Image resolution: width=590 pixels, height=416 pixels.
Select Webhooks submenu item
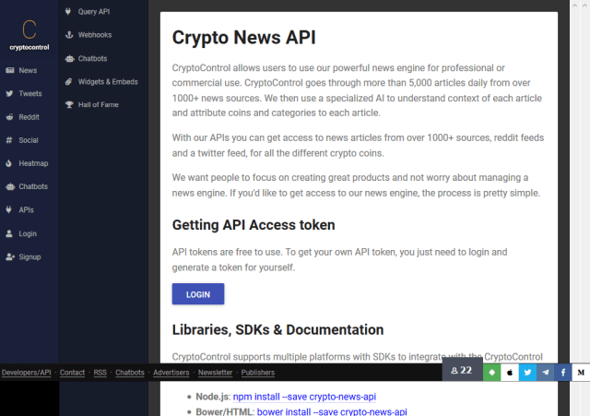(x=95, y=35)
